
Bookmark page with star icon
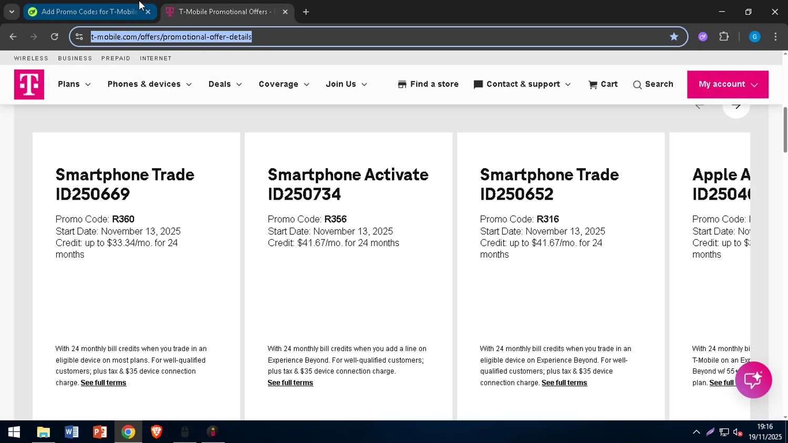click(673, 37)
